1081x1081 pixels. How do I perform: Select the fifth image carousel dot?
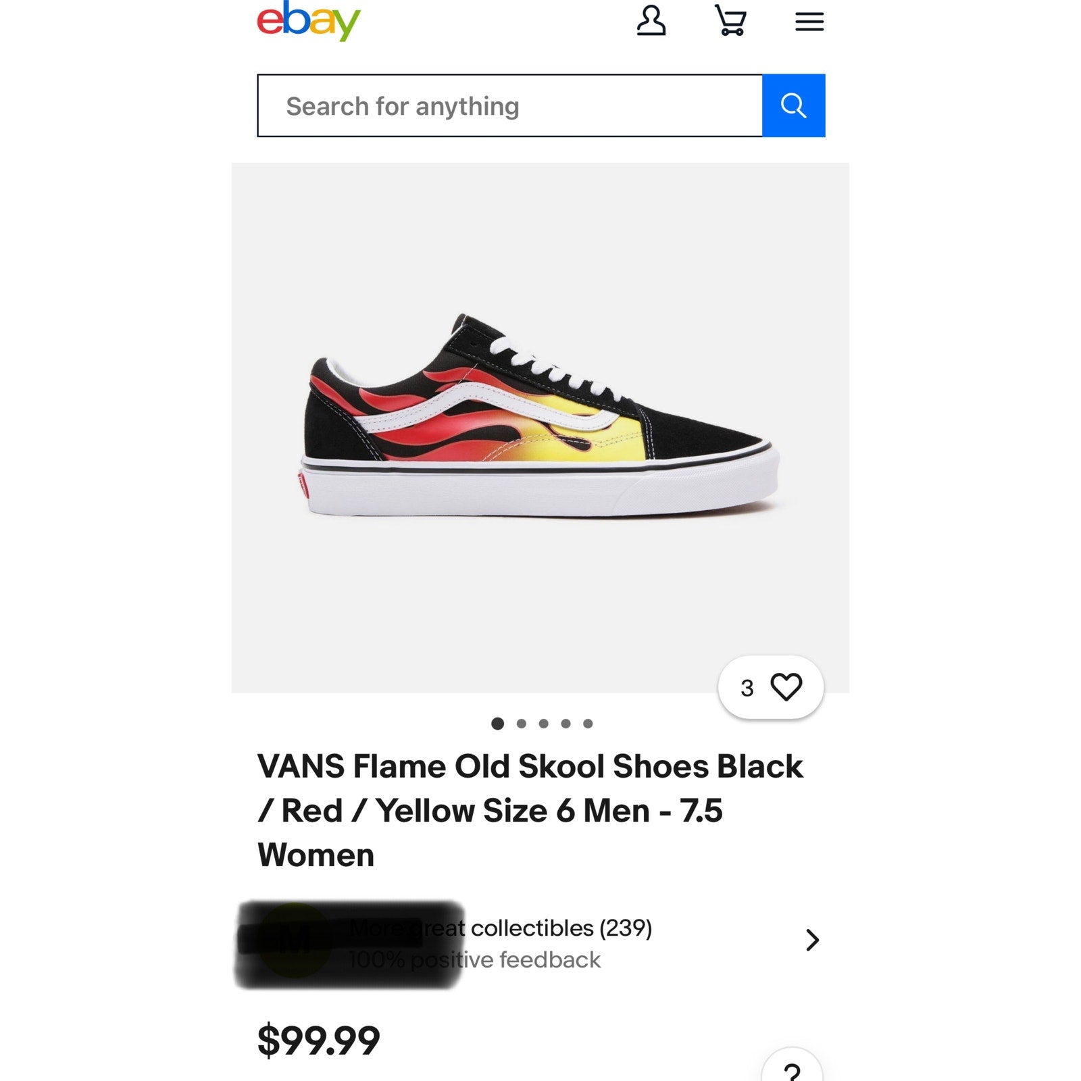click(588, 724)
